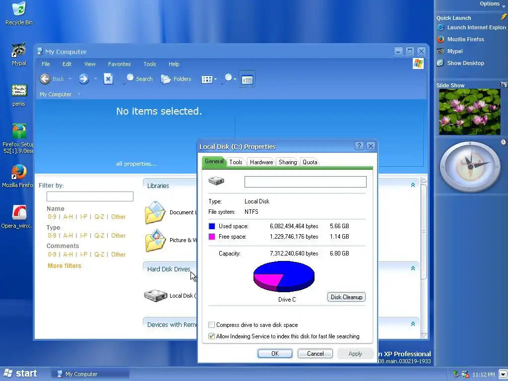Image resolution: width=508 pixels, height=381 pixels.
Task: Switch to the Quota tab in Properties
Action: coord(310,162)
